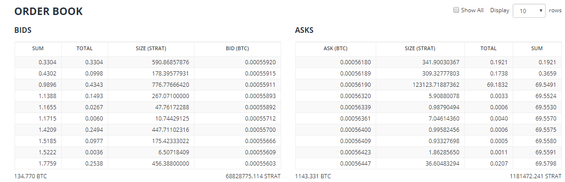Screen dimensions: 565x182
Task: Select ask price 0.00056409
Action: [x=355, y=141]
